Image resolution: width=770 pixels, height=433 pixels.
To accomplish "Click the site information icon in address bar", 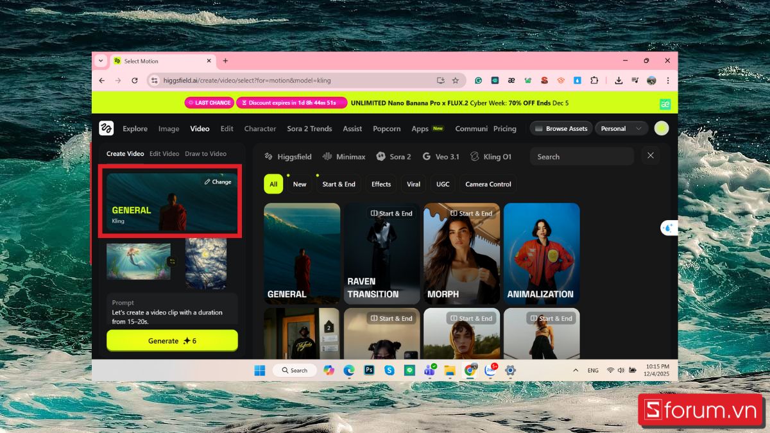I will pos(154,80).
